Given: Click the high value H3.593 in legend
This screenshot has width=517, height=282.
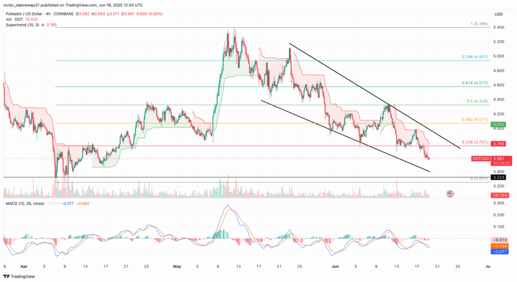Looking at the screenshot, I should click(x=98, y=14).
